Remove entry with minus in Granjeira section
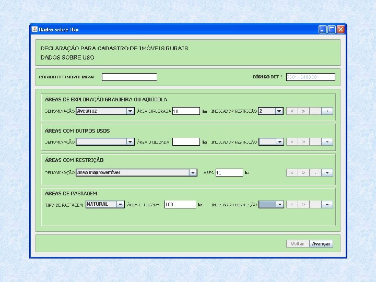 pyautogui.click(x=315, y=111)
